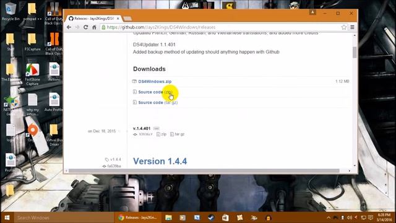Open the Windows Start button

coord(7,217)
